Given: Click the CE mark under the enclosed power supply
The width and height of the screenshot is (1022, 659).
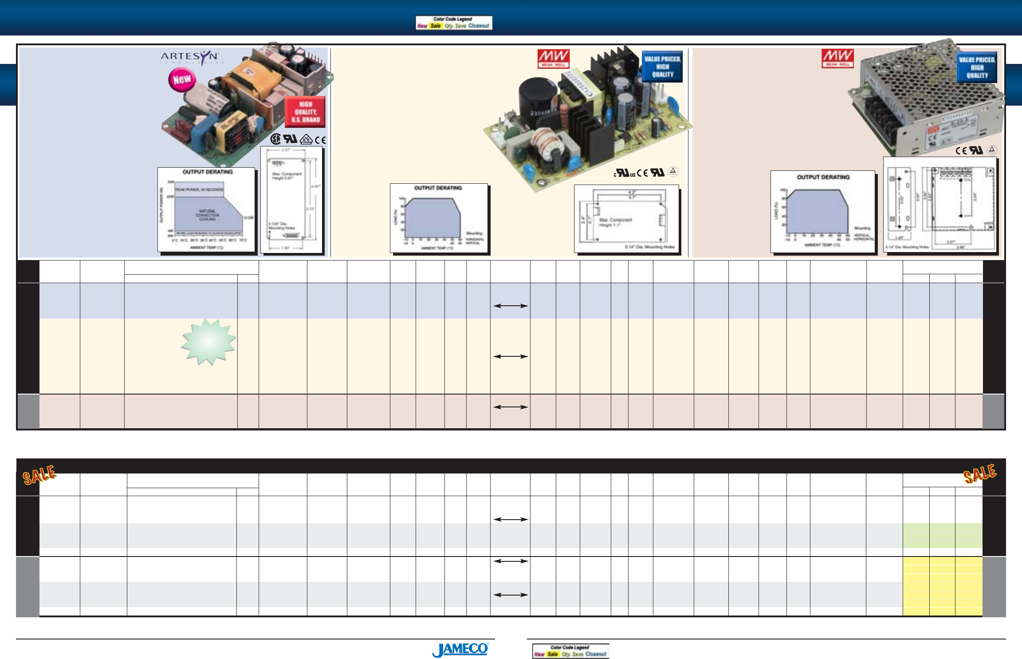Looking at the screenshot, I should (961, 150).
